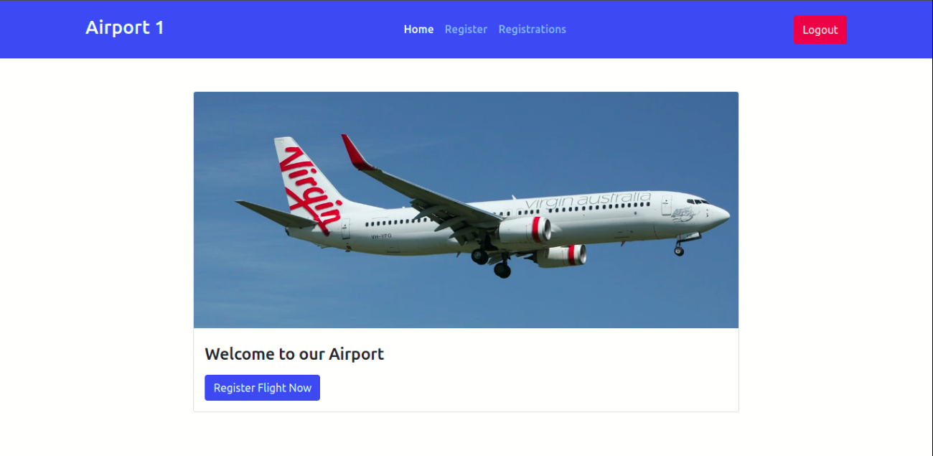Click the red Logout button
Screen dimensions: 933x456
820,29
